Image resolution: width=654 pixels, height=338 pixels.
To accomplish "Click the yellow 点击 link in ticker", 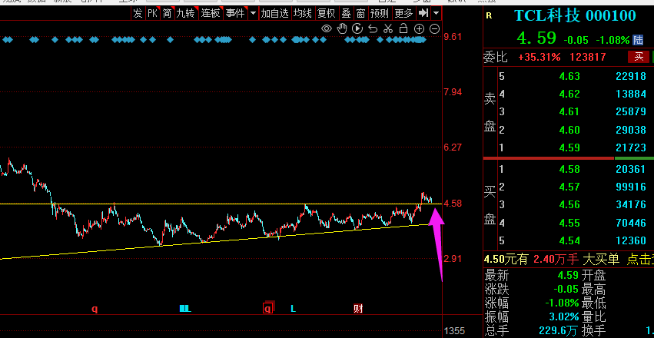I will pos(640,260).
